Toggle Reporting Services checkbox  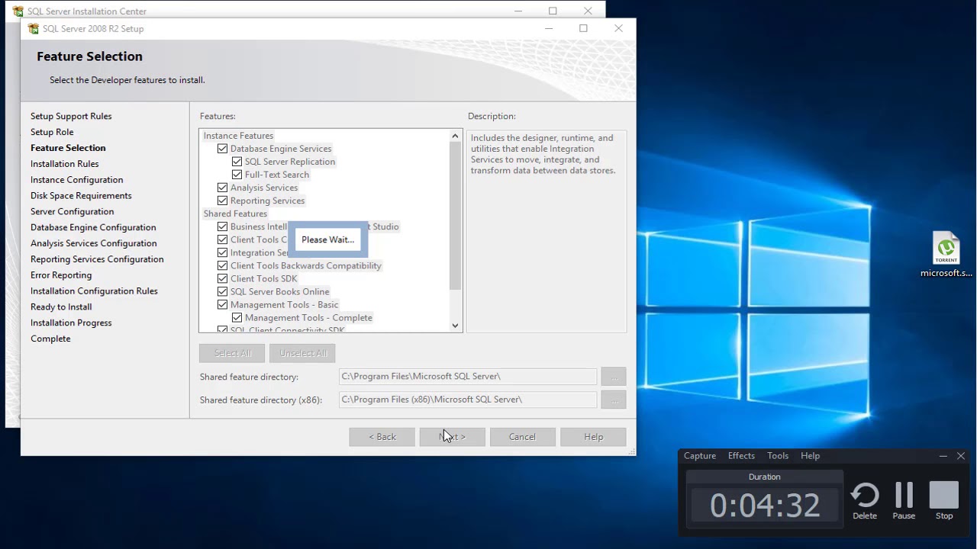[222, 201]
